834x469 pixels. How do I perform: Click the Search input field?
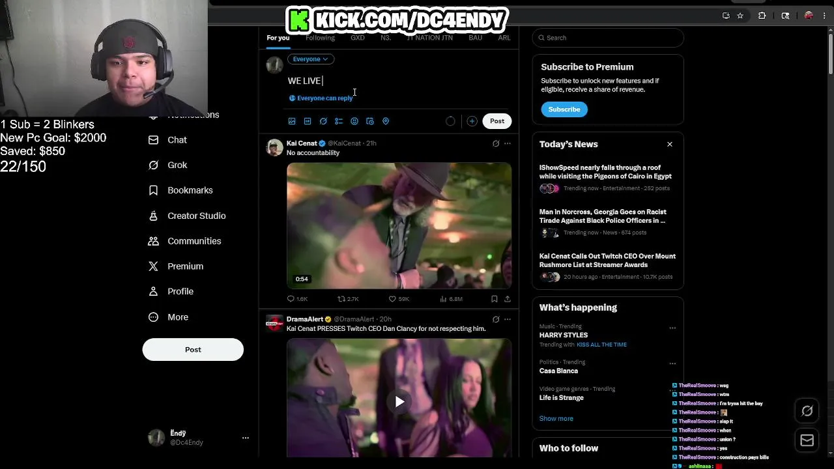tap(608, 38)
